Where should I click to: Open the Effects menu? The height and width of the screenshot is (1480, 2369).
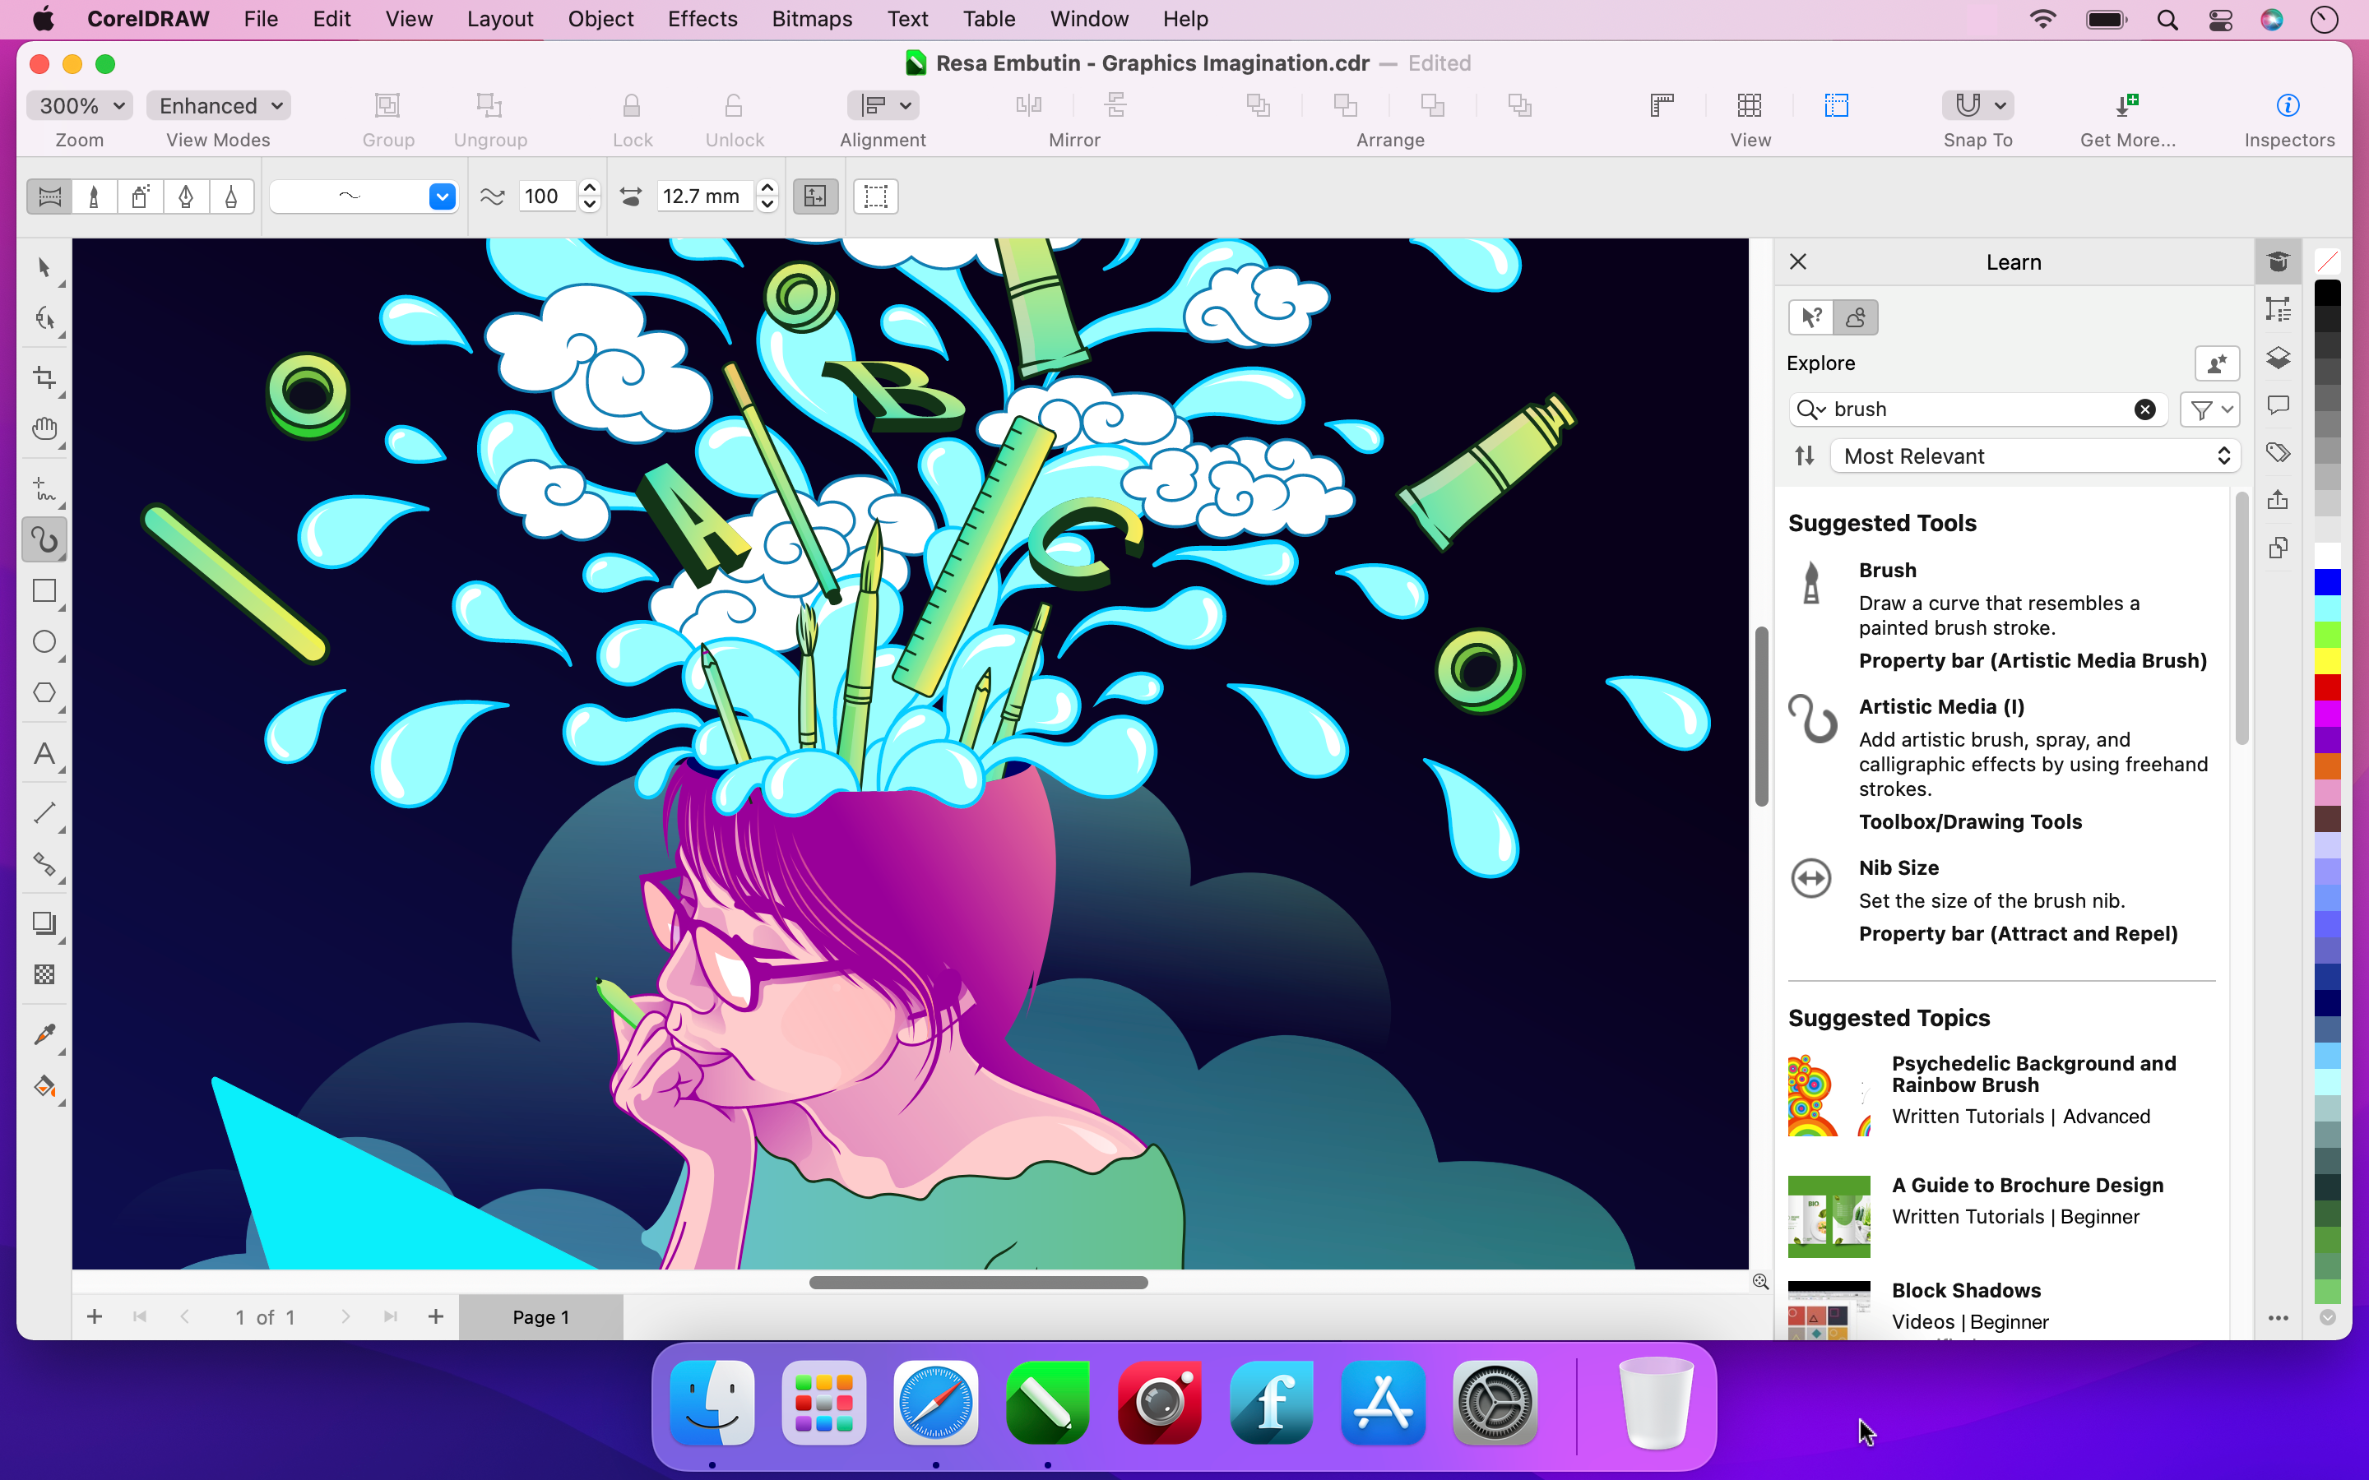[x=702, y=19]
